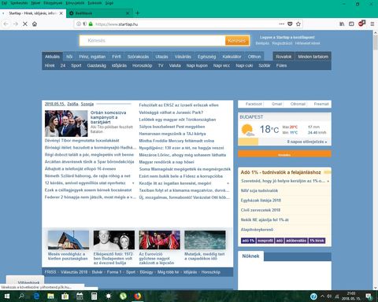Open the Firefox Library icon
Image resolution: width=378 pixels, height=302 pixels.
[342, 24]
